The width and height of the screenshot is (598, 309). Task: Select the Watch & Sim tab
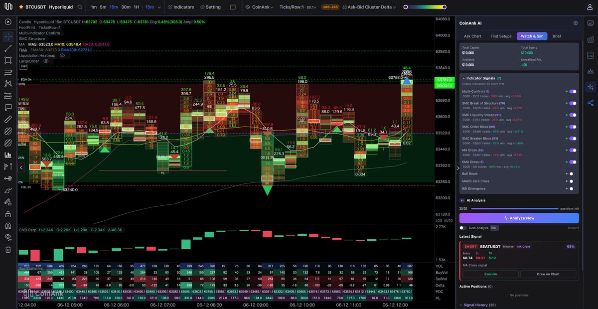coord(532,36)
